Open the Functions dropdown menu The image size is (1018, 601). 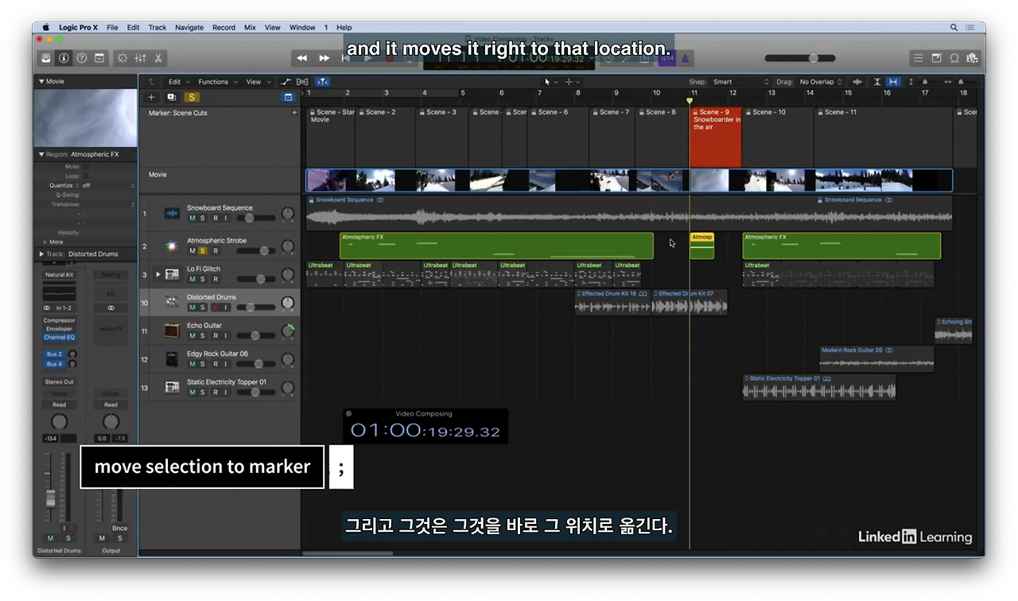click(x=216, y=82)
